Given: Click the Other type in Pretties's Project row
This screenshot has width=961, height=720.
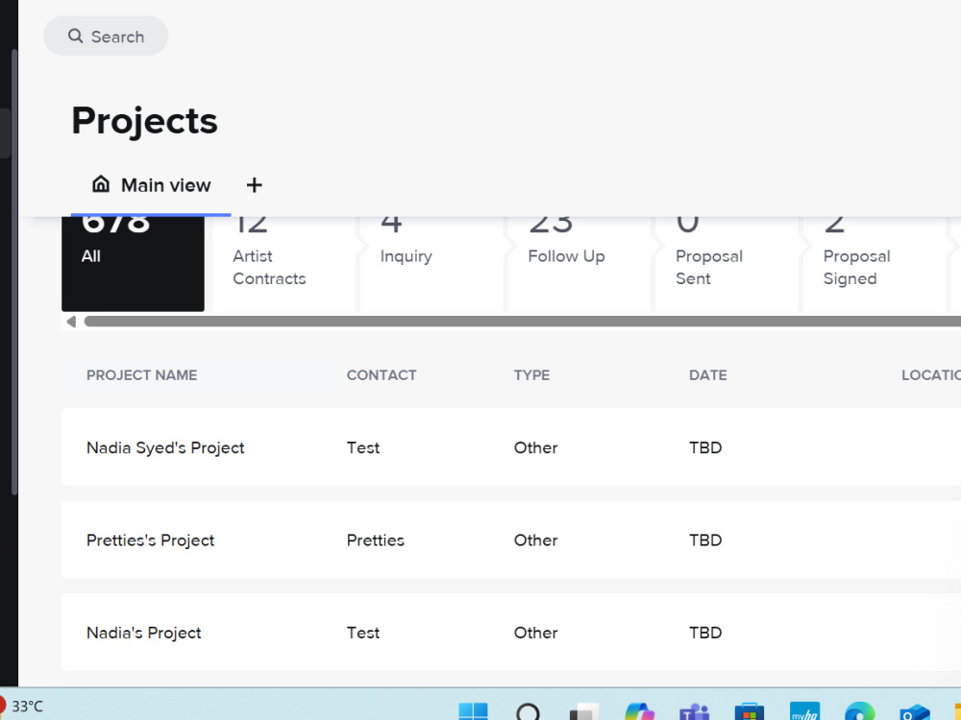Looking at the screenshot, I should 535,540.
